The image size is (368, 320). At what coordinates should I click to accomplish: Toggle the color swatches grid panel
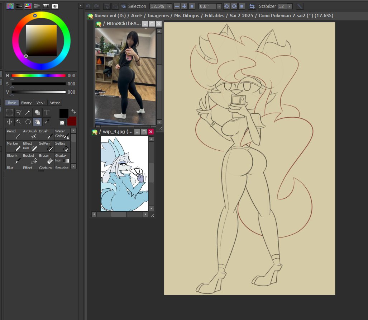pos(46,6)
